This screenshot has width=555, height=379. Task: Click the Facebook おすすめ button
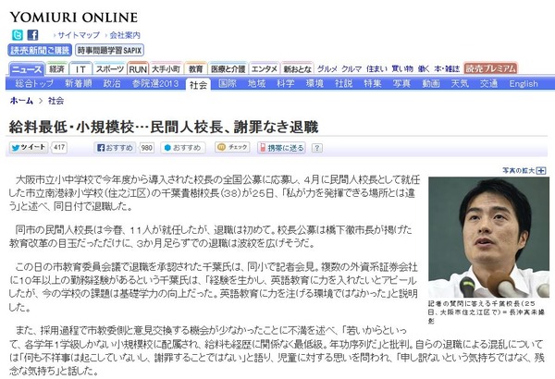(116, 148)
